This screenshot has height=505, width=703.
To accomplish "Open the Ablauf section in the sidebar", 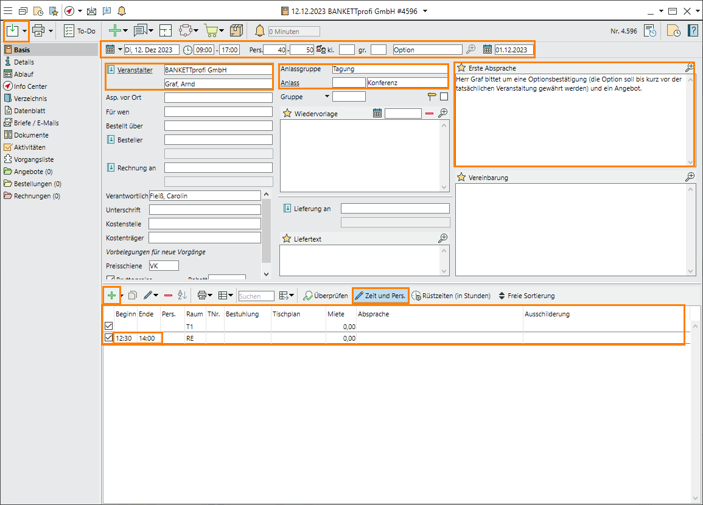I will click(24, 74).
